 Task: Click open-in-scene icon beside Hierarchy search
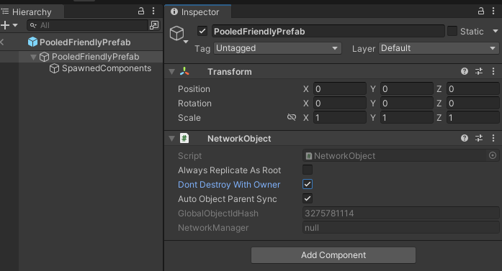click(x=154, y=25)
